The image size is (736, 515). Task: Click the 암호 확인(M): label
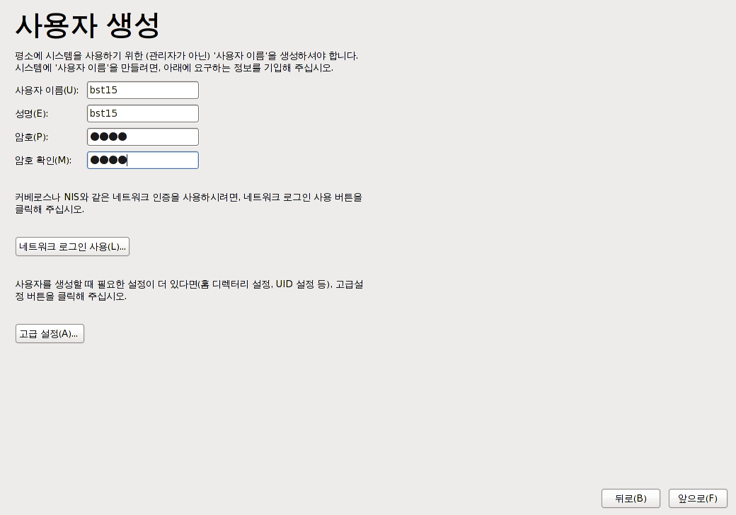click(x=43, y=161)
